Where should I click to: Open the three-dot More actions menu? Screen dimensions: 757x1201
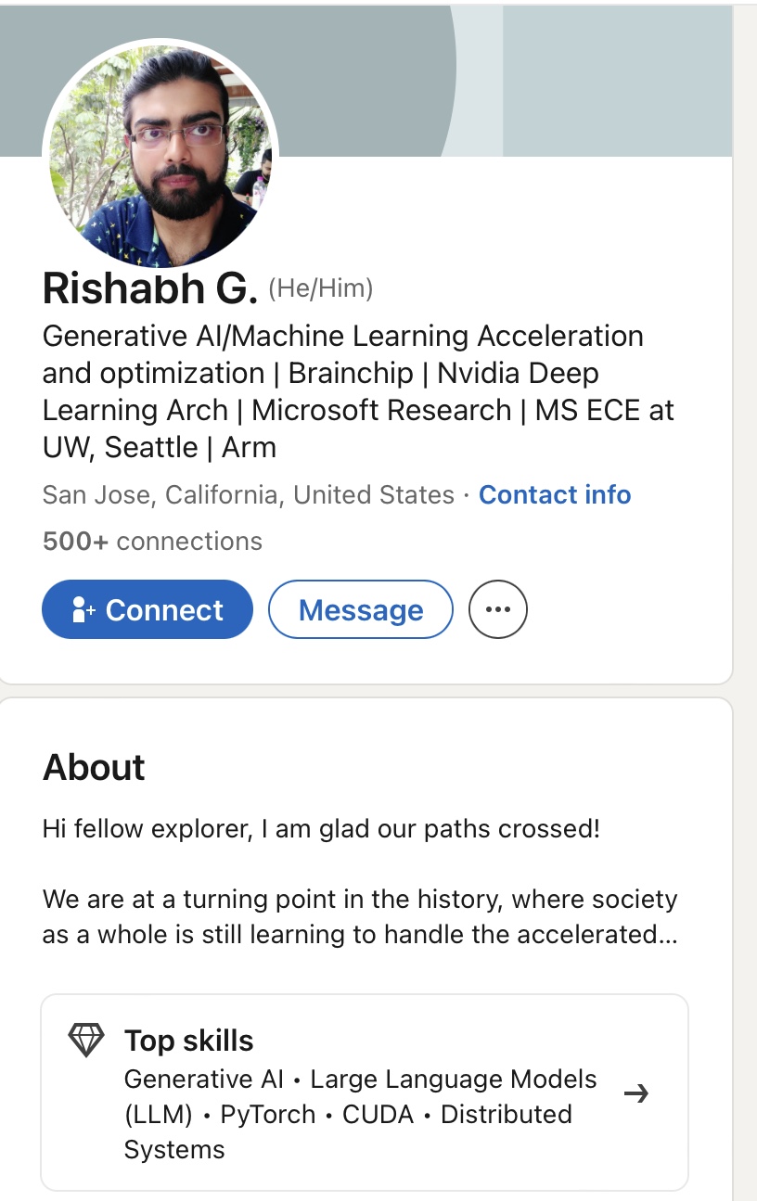click(498, 610)
